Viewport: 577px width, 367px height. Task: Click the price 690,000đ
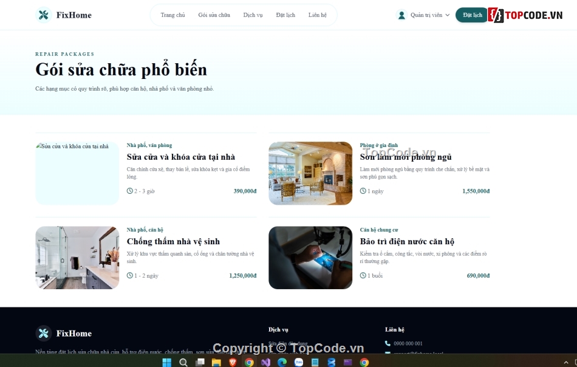[478, 275]
